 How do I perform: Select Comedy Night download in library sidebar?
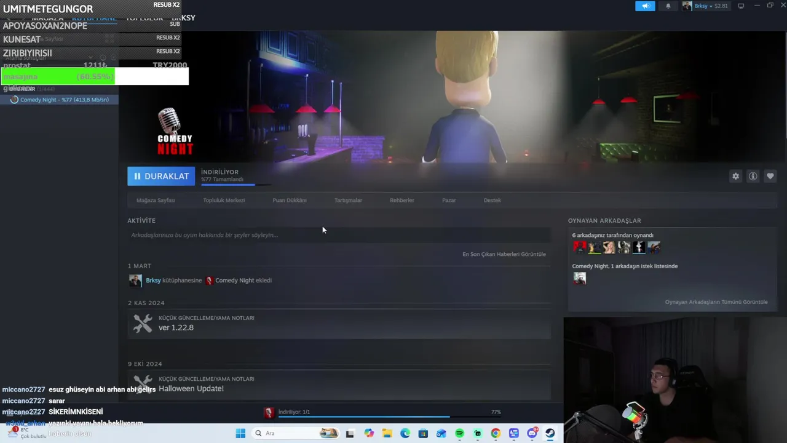pyautogui.click(x=59, y=100)
